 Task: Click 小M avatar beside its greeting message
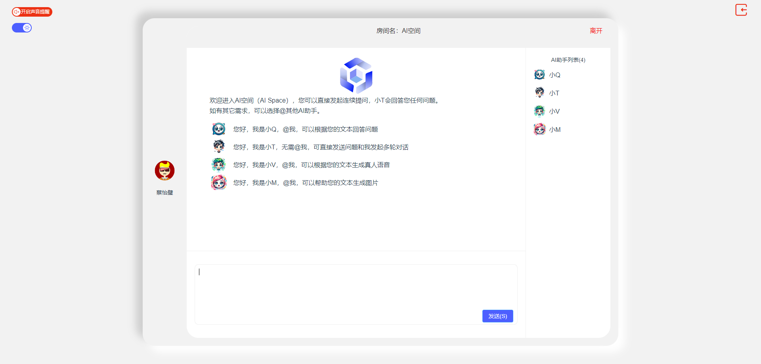pyautogui.click(x=218, y=182)
